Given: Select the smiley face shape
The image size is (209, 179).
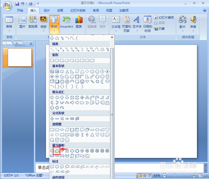Looking at the screenshot, I should (x=82, y=82).
